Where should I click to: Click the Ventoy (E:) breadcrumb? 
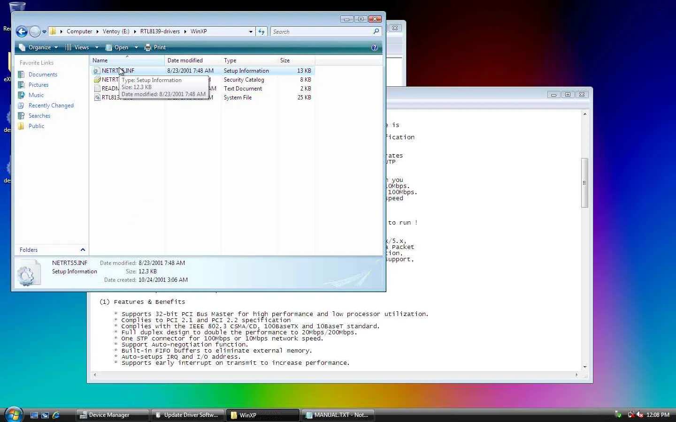tap(116, 31)
